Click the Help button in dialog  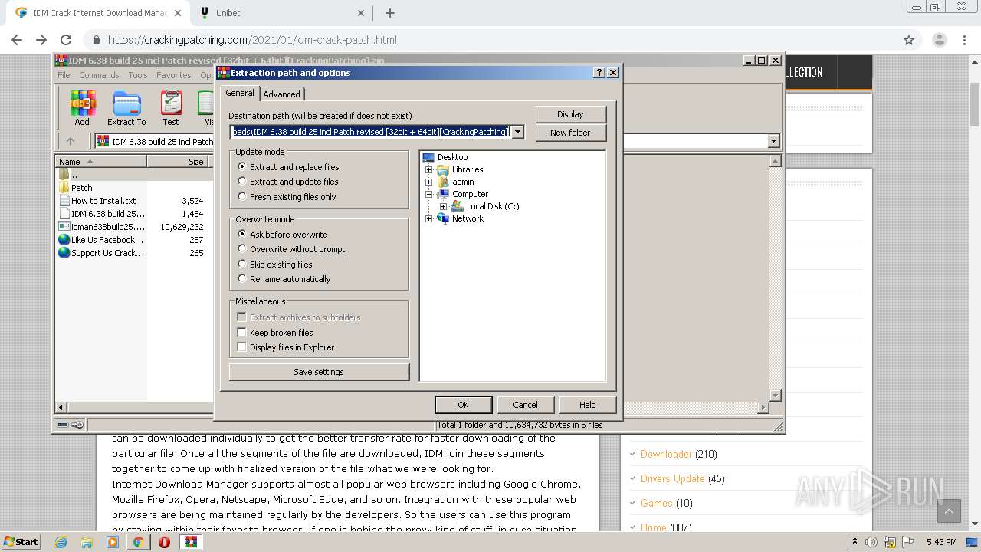pyautogui.click(x=588, y=405)
